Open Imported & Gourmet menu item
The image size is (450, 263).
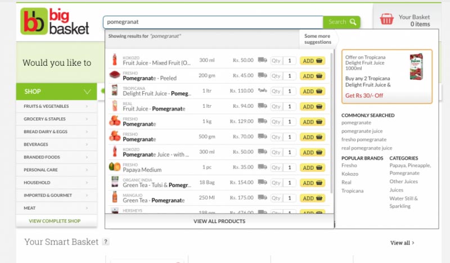tap(56, 195)
